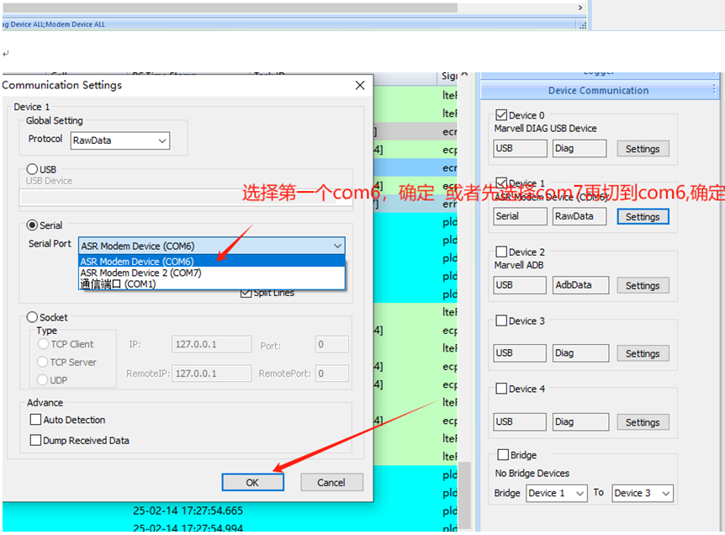Open Settings for Device 0
725x535 pixels.
[643, 149]
